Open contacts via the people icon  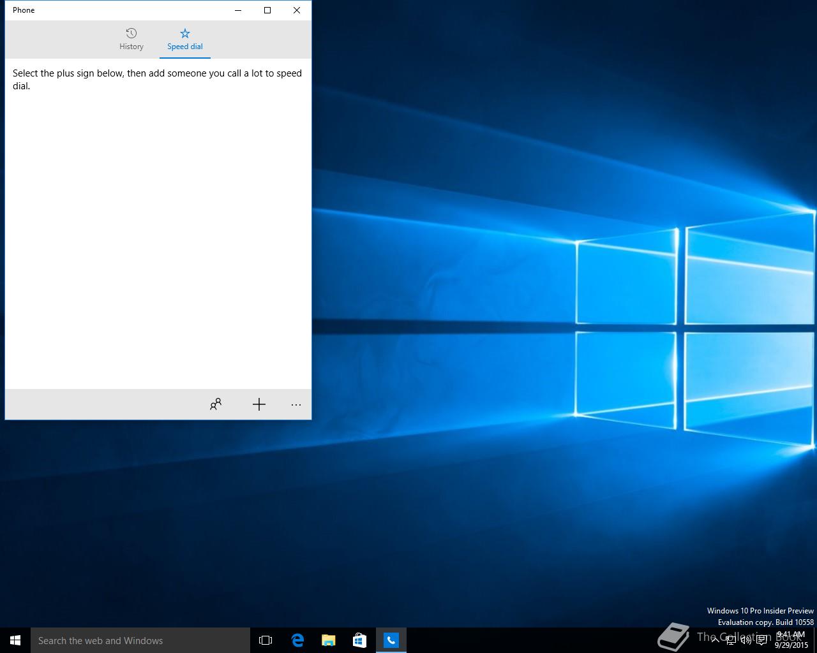point(216,404)
